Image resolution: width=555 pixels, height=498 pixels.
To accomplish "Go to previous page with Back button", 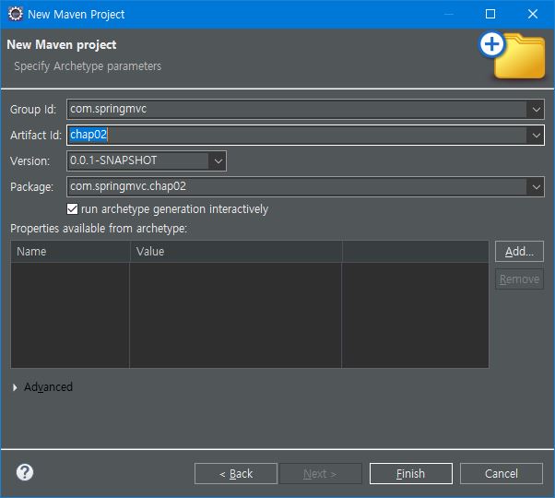I will pyautogui.click(x=236, y=474).
